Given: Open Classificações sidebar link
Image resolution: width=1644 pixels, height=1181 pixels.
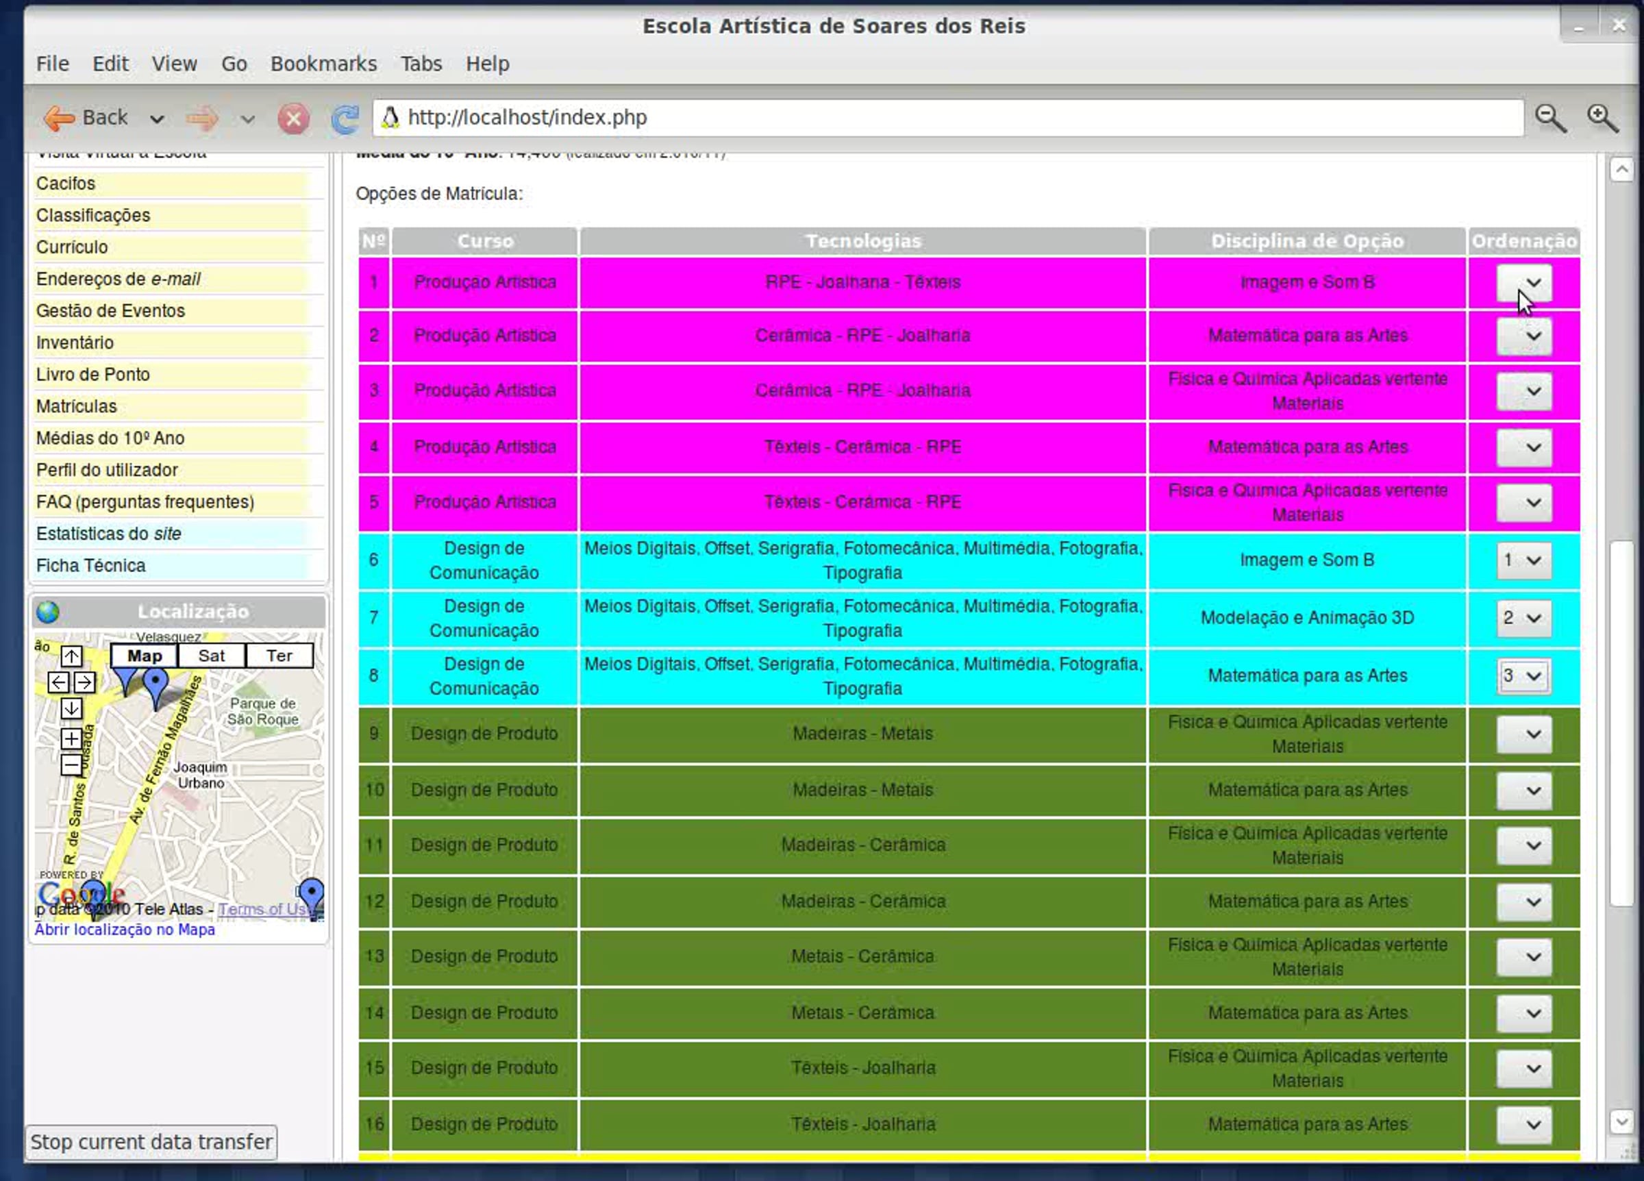Looking at the screenshot, I should point(92,215).
